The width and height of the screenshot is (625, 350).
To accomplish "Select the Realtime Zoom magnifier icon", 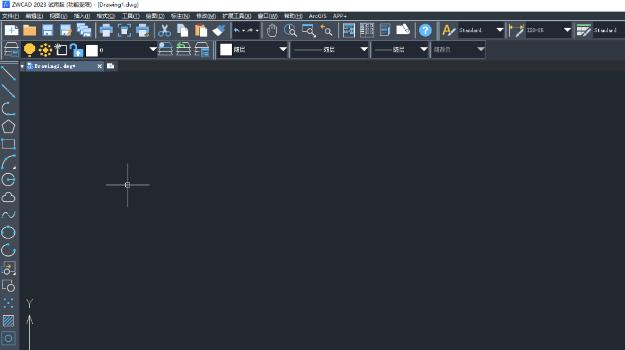I will pyautogui.click(x=290, y=31).
